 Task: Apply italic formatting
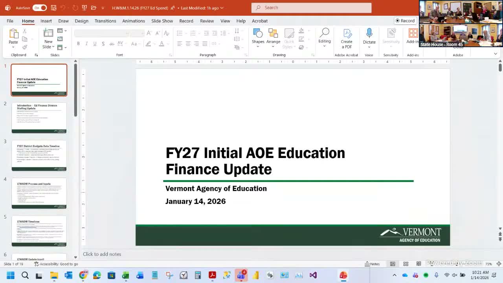(x=86, y=43)
